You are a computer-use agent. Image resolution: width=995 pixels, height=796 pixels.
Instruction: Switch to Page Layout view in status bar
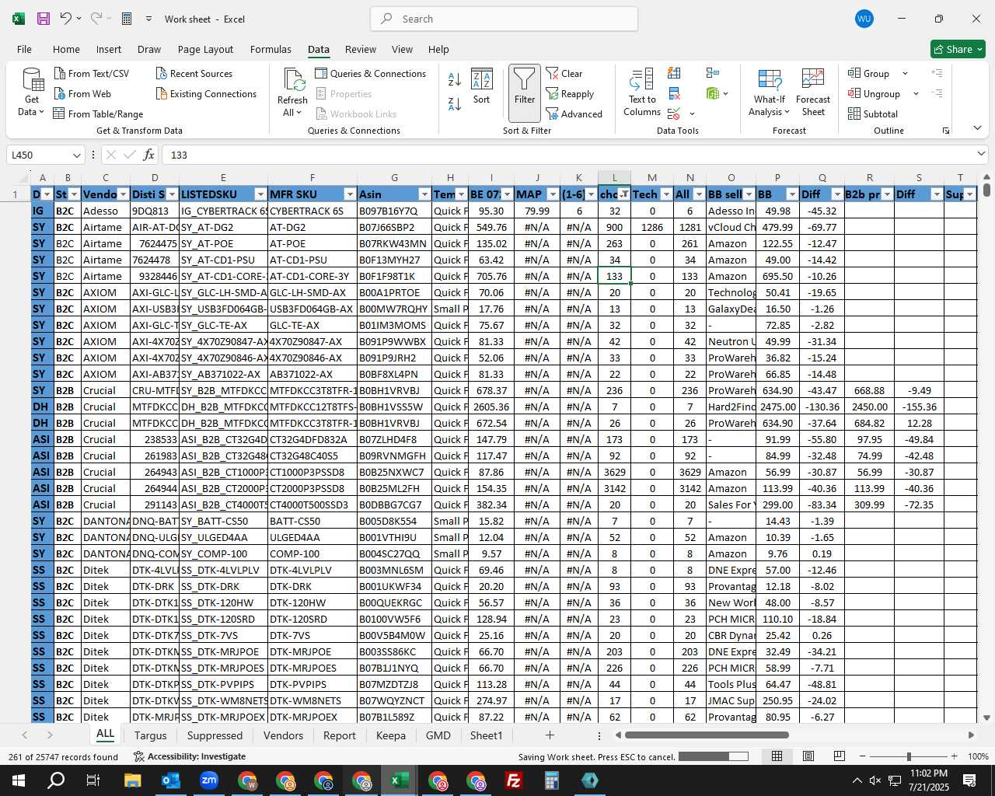(808, 756)
